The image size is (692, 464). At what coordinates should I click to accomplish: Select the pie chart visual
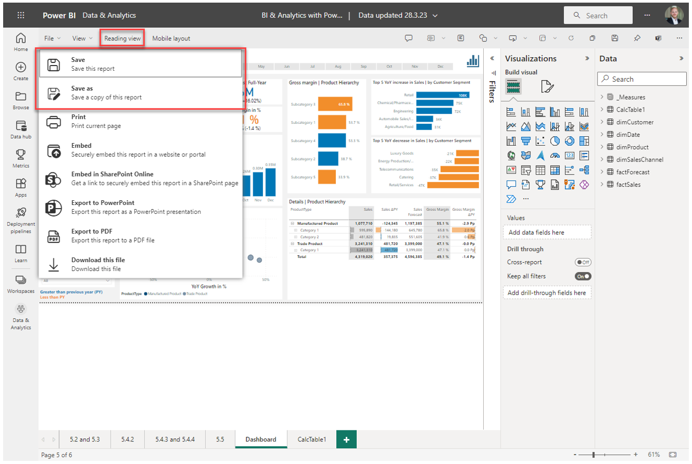pyautogui.click(x=555, y=141)
